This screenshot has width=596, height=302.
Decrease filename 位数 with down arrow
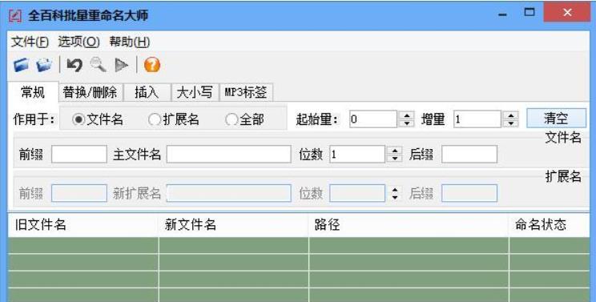tap(395, 159)
